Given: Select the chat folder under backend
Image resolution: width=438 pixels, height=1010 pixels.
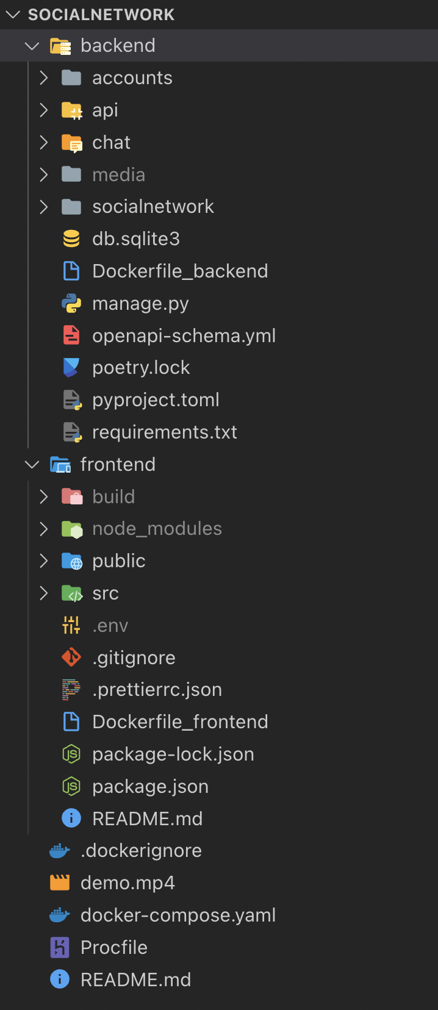Looking at the screenshot, I should 111,142.
